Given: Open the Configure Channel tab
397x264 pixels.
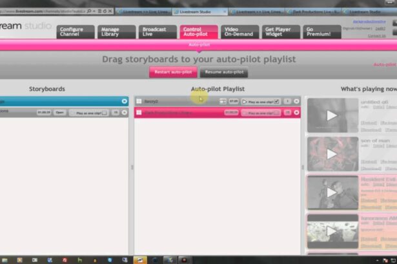Looking at the screenshot, I should [76, 32].
